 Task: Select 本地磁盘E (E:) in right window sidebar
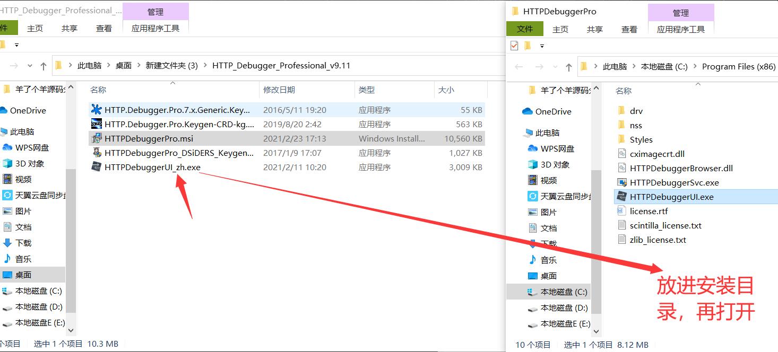(548, 324)
